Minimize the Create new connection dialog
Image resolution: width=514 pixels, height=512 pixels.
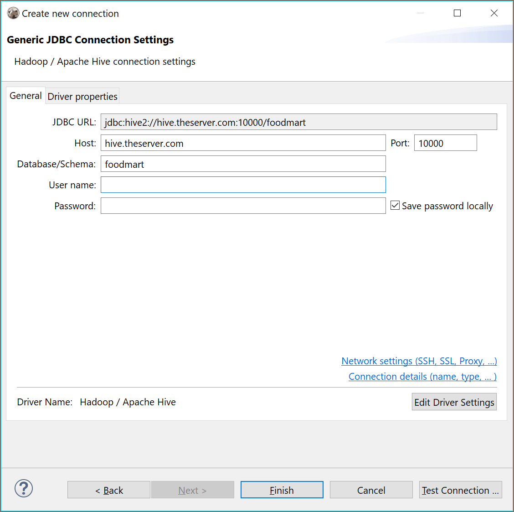[x=420, y=13]
